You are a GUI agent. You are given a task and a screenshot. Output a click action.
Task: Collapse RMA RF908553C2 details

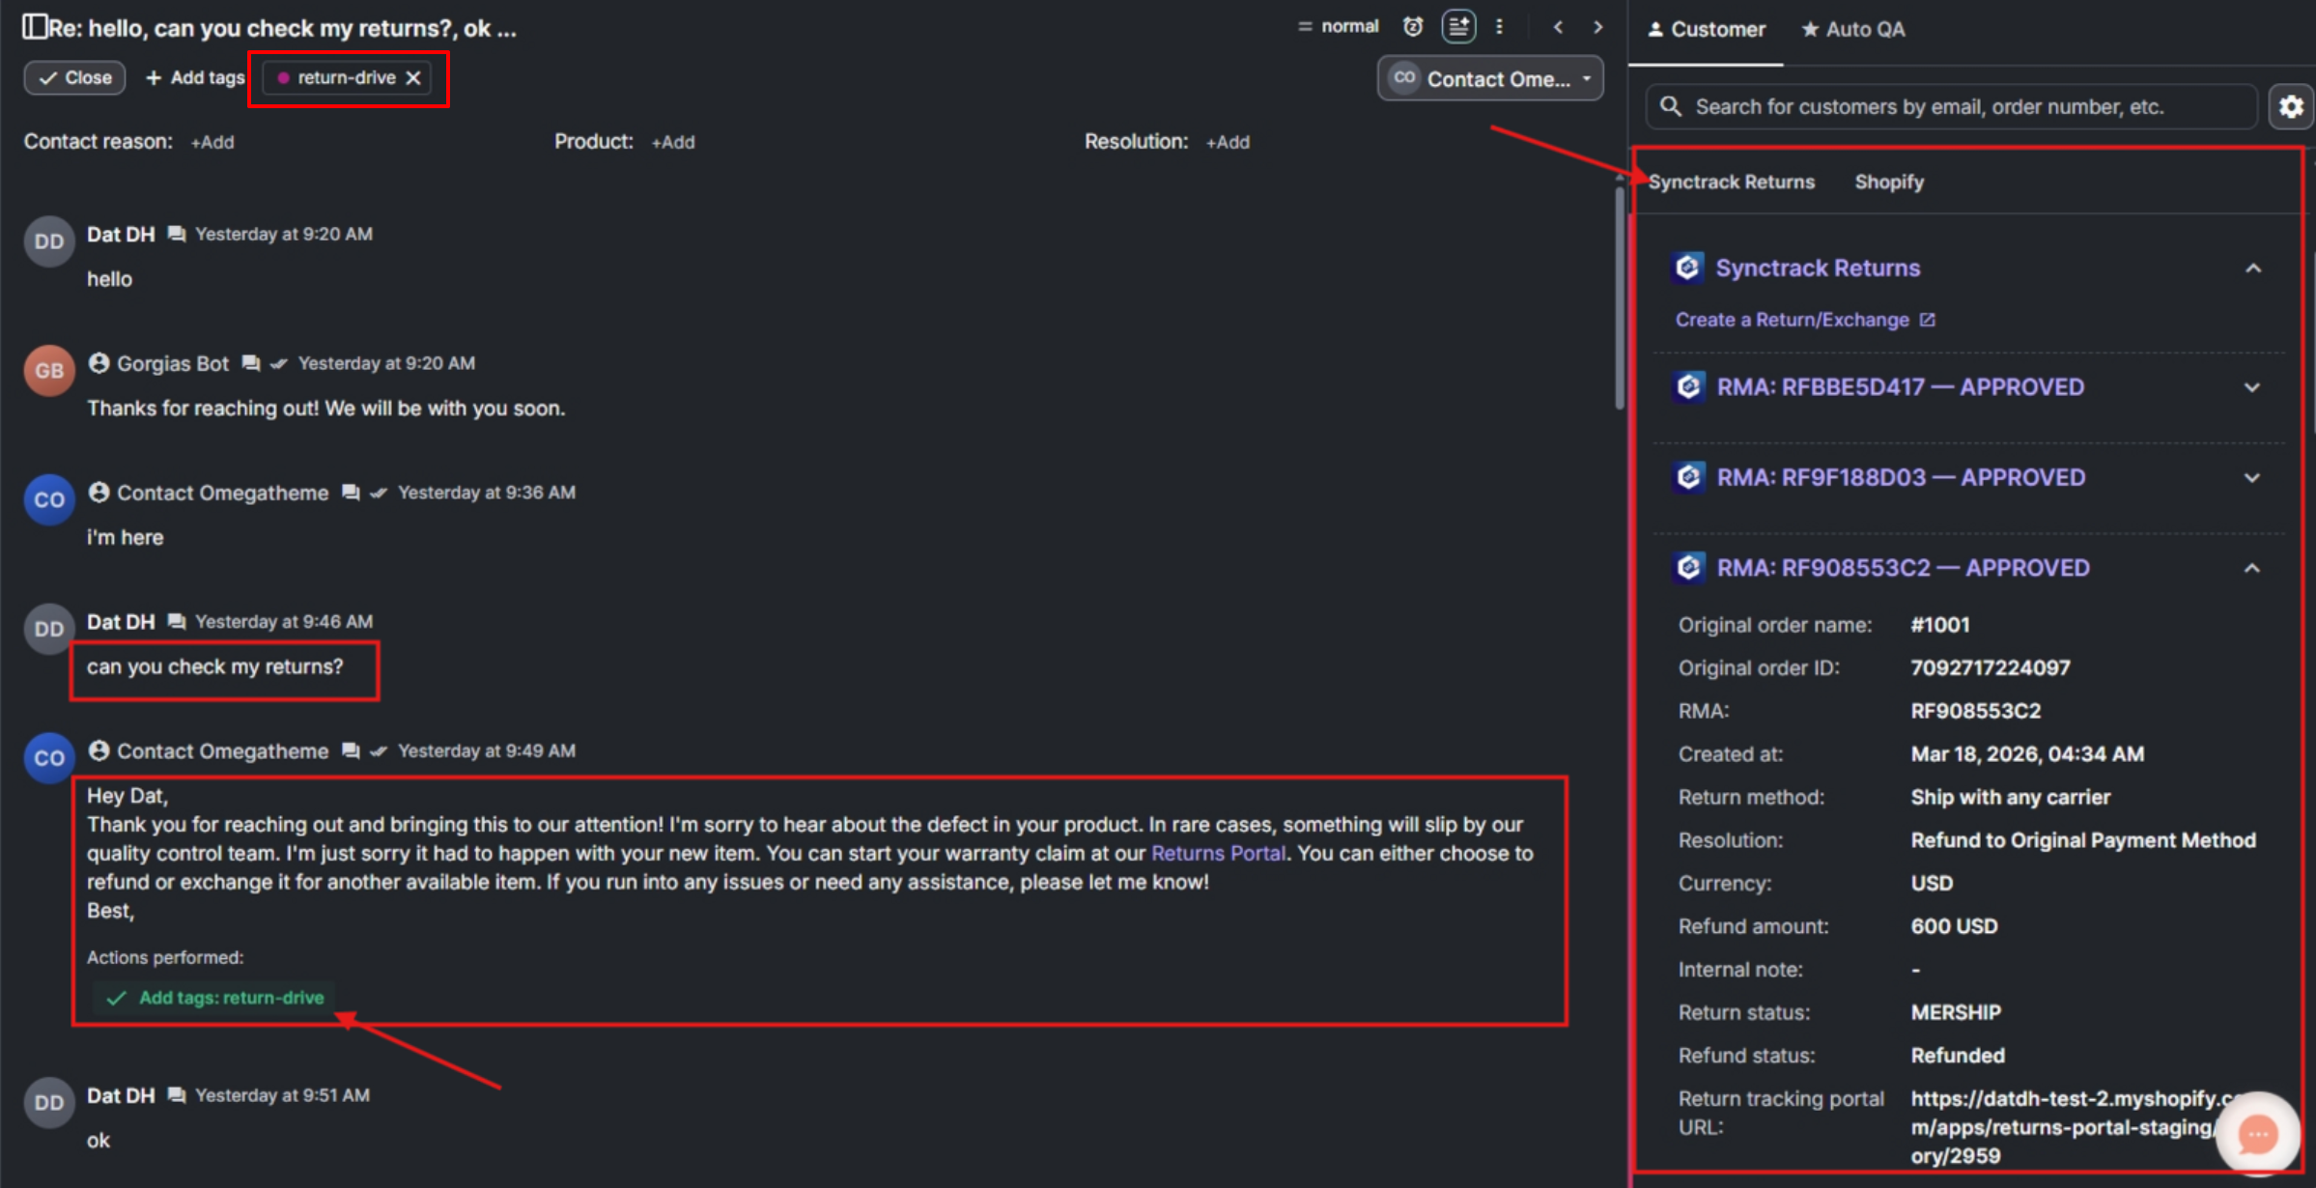pyautogui.click(x=2252, y=569)
